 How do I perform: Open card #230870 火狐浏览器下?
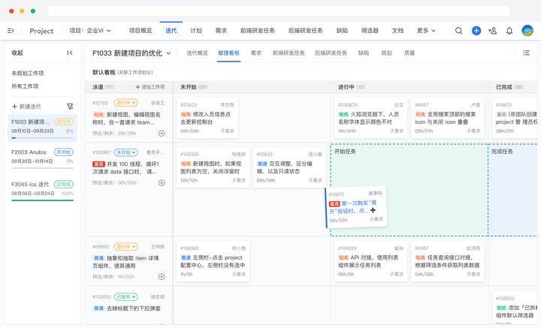pos(370,118)
